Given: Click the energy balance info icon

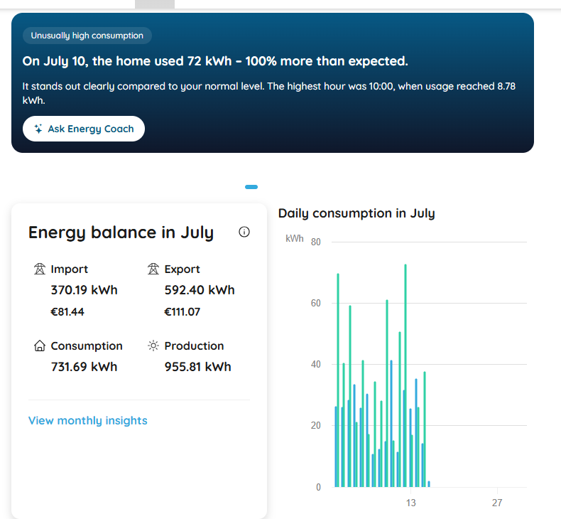Looking at the screenshot, I should tap(244, 232).
